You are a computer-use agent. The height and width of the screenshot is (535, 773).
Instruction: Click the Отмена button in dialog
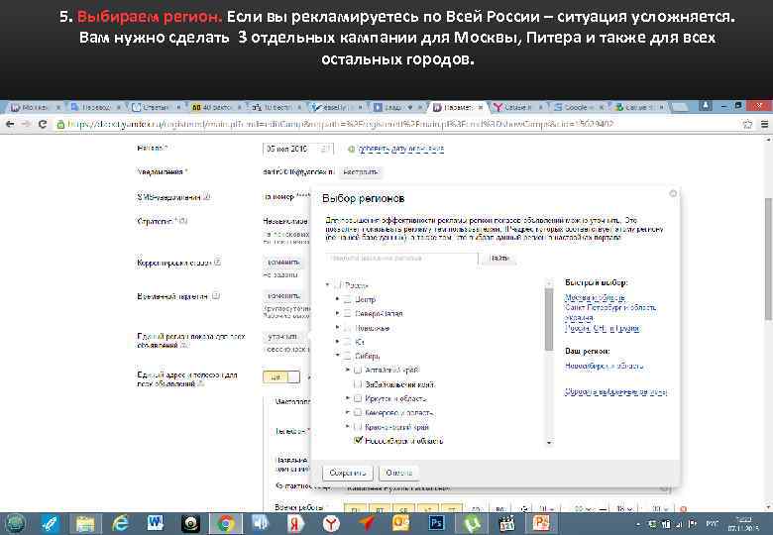click(x=398, y=473)
